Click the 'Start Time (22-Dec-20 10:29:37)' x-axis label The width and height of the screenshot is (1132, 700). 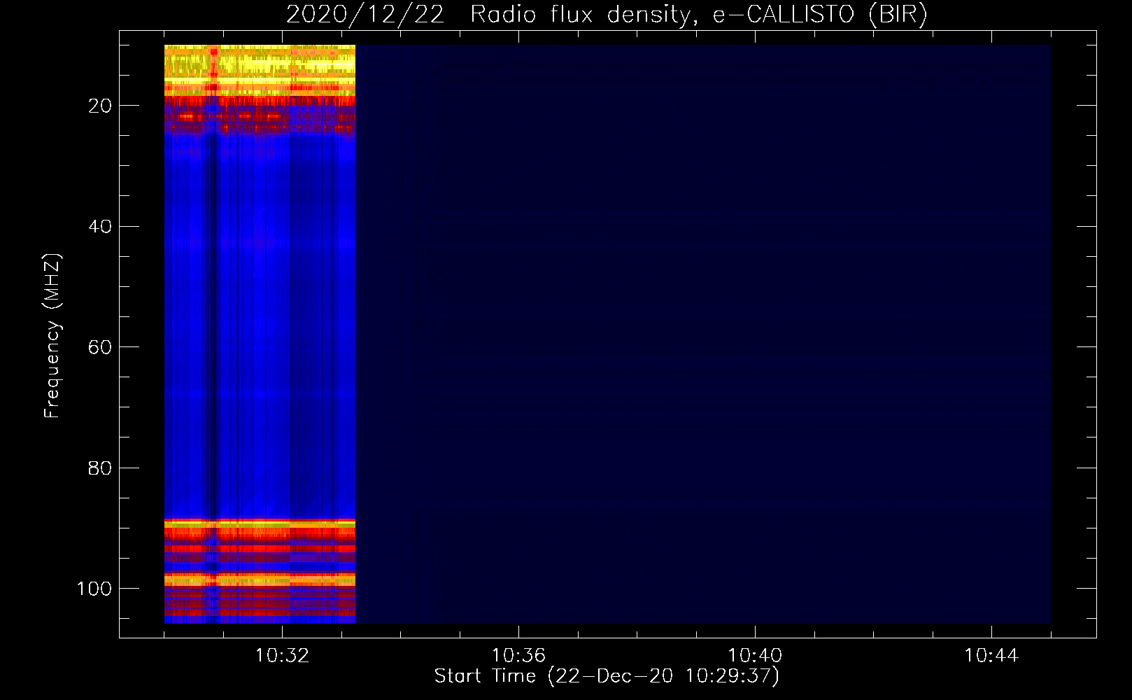pyautogui.click(x=607, y=676)
